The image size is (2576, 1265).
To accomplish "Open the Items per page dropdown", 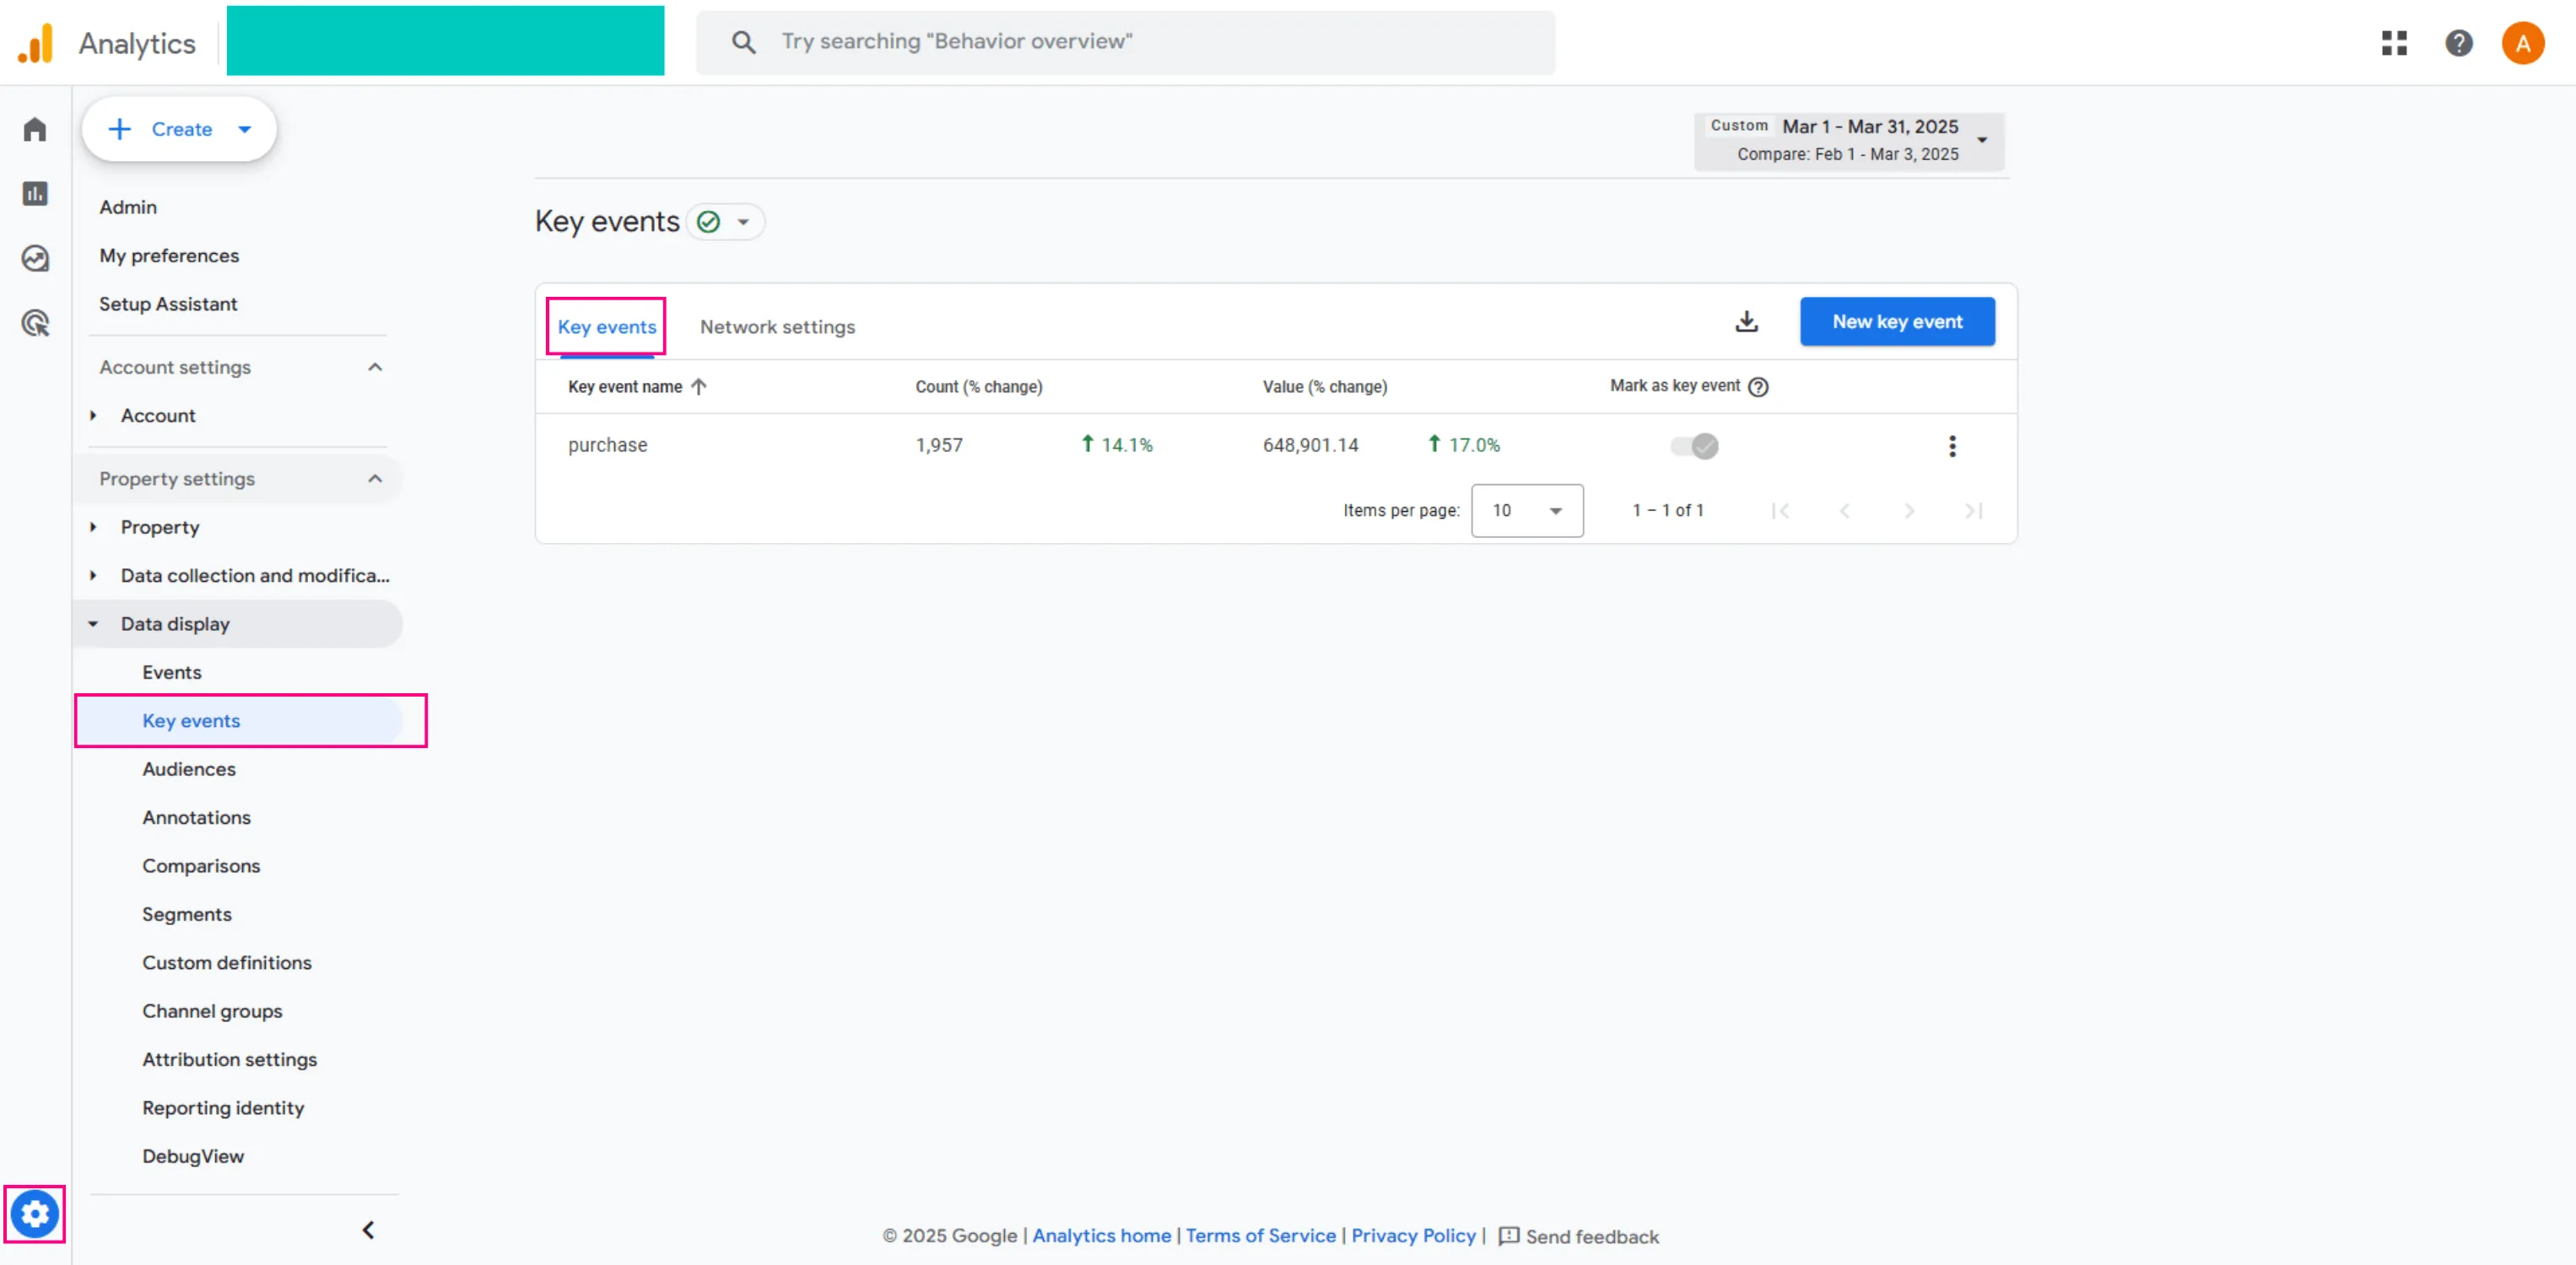I will click(x=1527, y=510).
